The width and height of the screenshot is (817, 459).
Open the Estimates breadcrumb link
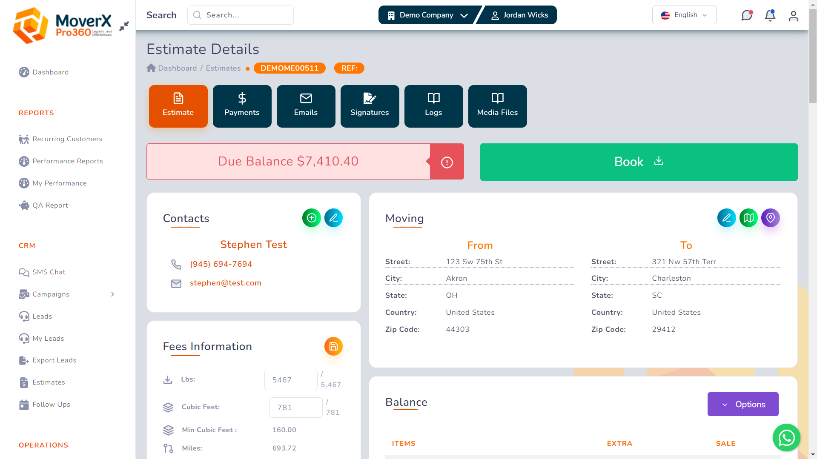pyautogui.click(x=223, y=68)
